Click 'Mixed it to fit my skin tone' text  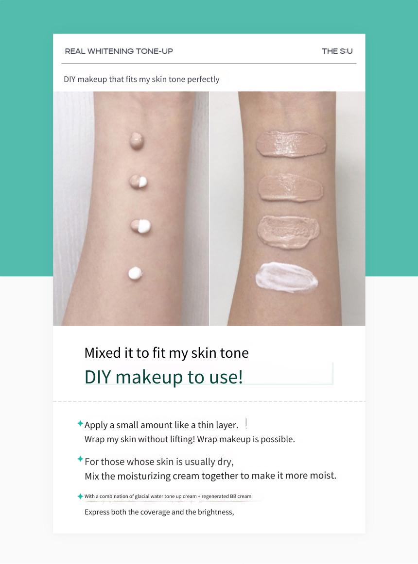(167, 353)
